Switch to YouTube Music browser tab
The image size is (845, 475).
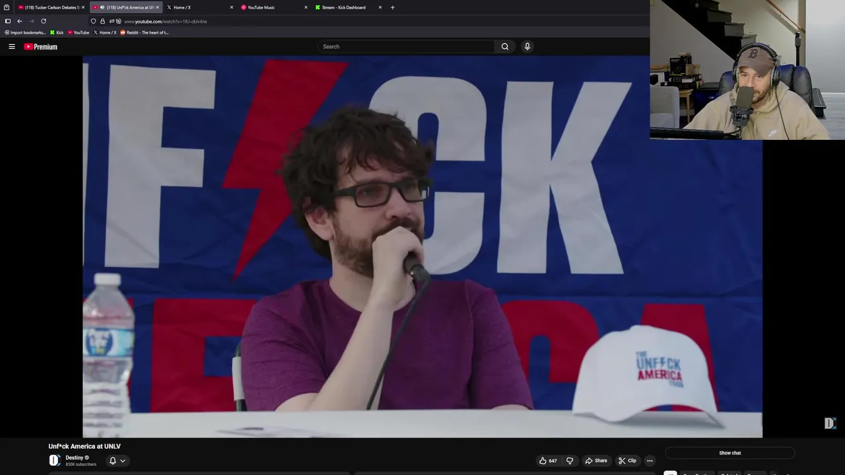(273, 7)
